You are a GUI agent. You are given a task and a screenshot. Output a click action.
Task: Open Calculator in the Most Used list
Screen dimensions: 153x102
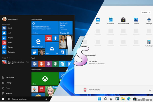pyautogui.click(x=9, y=52)
